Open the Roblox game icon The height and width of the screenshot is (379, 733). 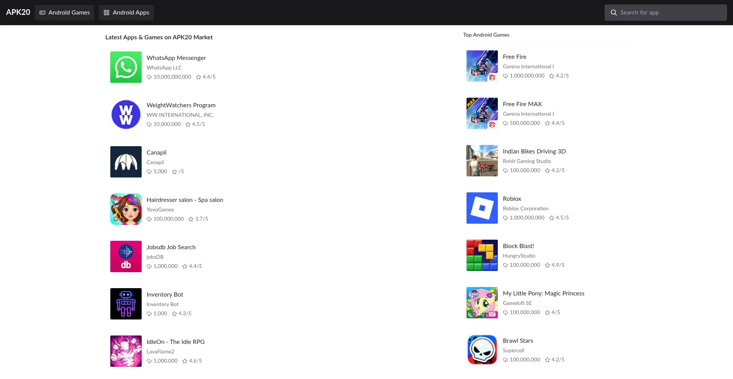coord(482,208)
